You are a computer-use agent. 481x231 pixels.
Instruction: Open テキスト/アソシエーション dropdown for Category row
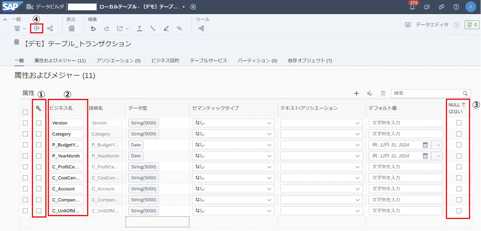click(322, 134)
